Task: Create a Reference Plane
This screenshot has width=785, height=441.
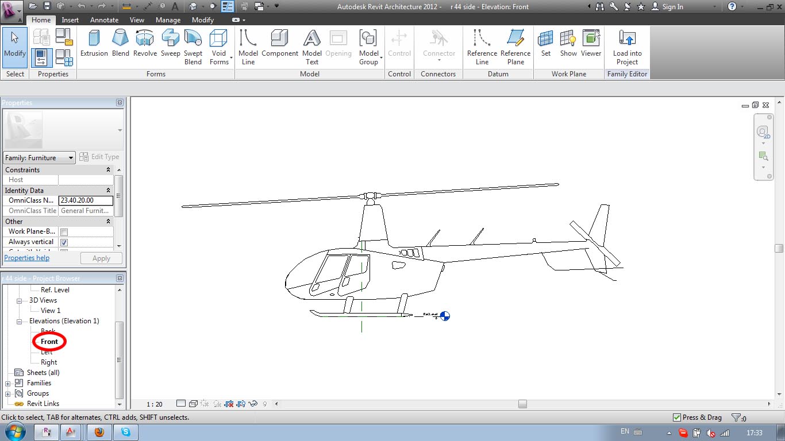Action: click(x=515, y=48)
